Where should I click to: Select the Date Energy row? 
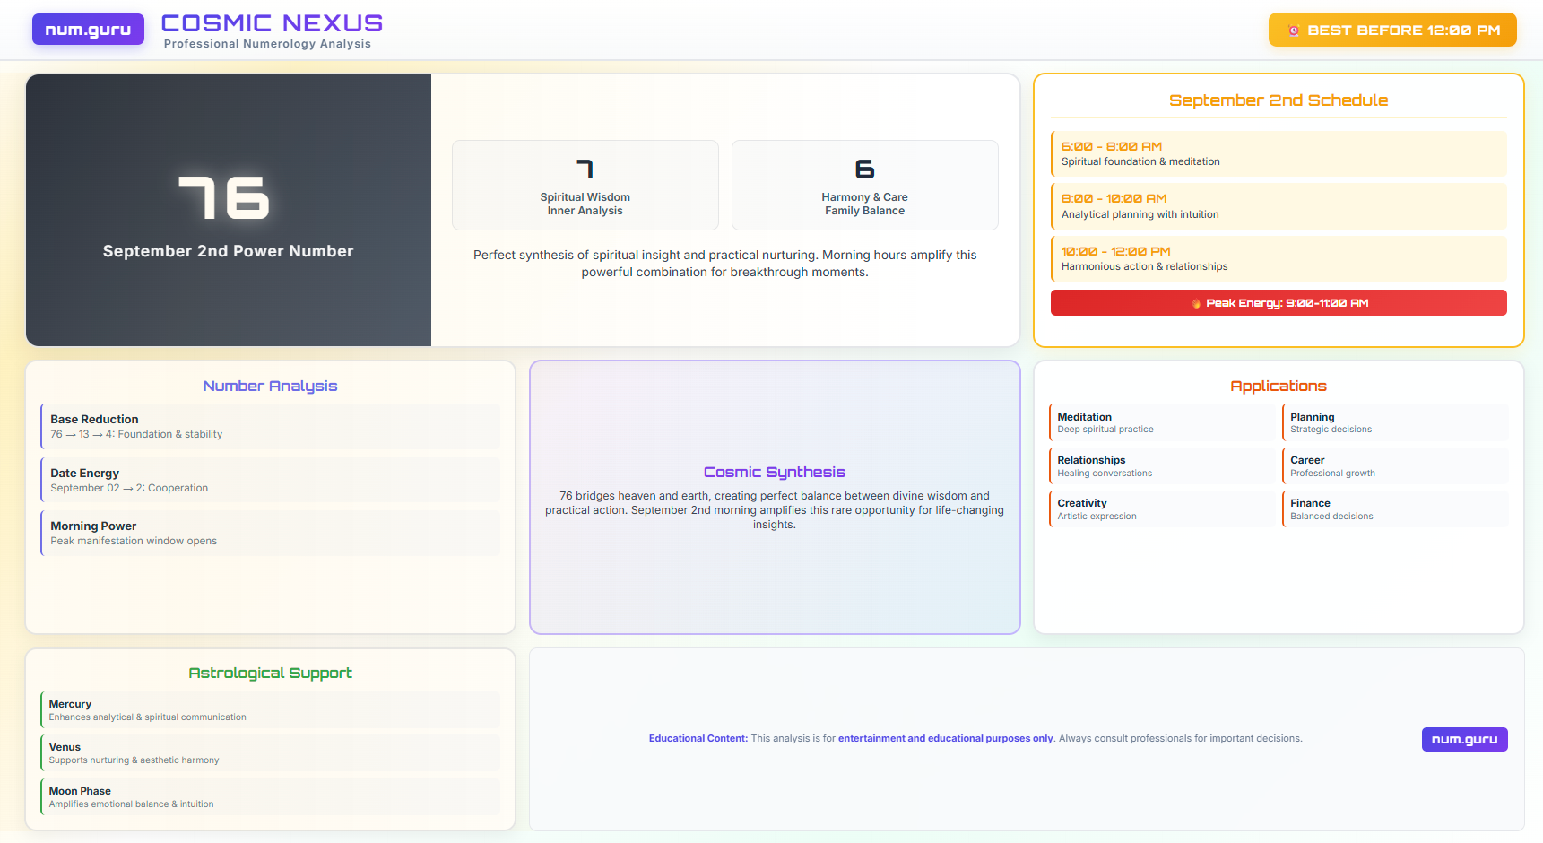[x=270, y=480]
